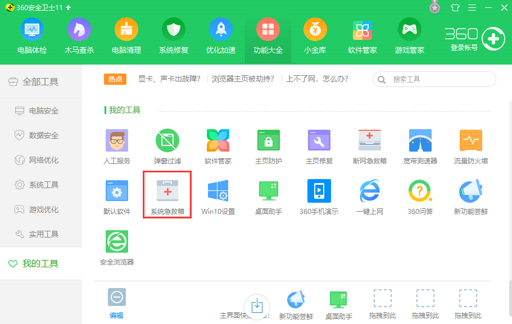
Task: Open 默认软件 tool
Action: click(x=117, y=197)
